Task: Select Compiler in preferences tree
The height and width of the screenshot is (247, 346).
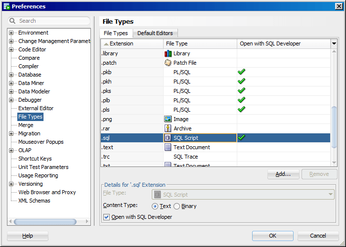Action: point(29,66)
